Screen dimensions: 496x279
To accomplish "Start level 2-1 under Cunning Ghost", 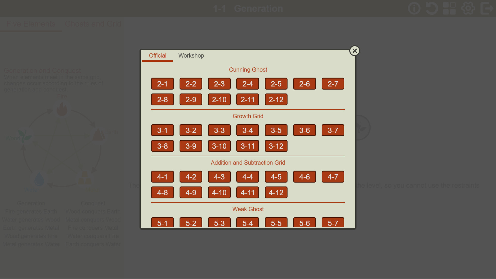I will [x=162, y=83].
